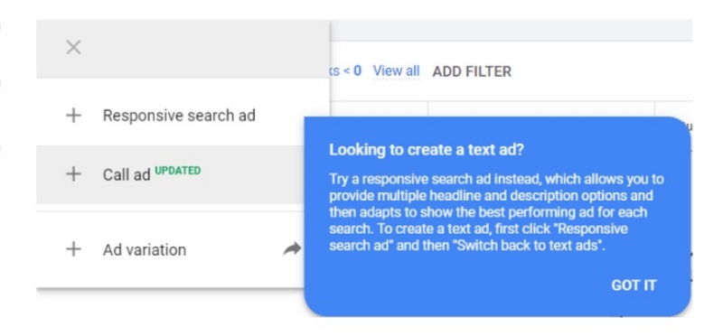The height and width of the screenshot is (336, 723).
Task: Click the ADD FILTER button
Action: [x=472, y=71]
